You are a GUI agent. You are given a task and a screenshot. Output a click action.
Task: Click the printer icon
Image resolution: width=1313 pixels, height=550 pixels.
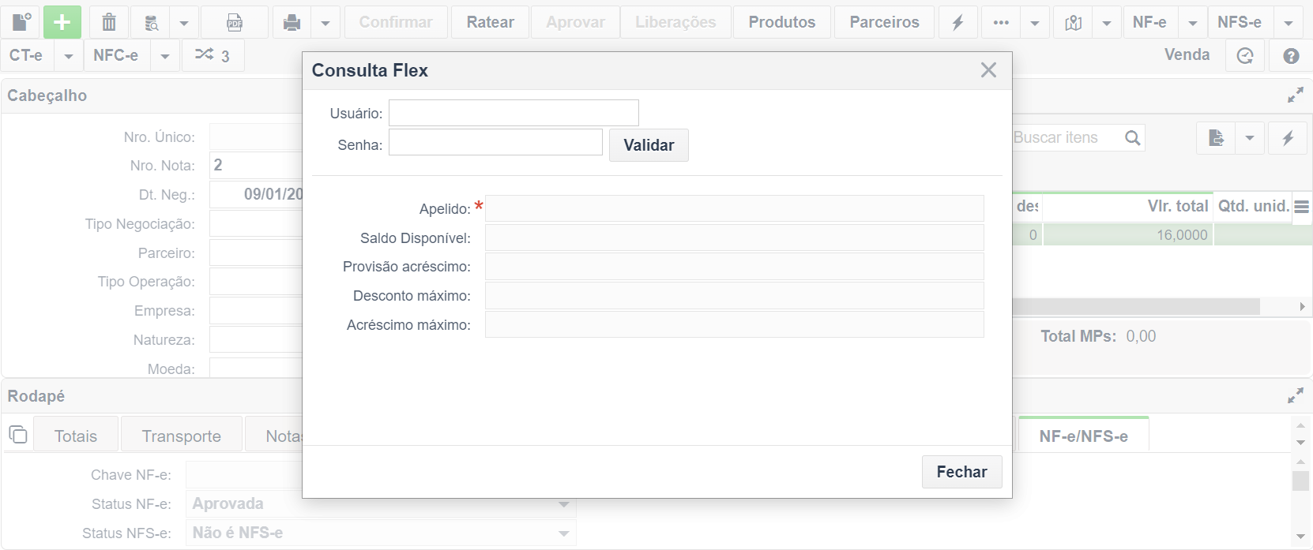[292, 22]
